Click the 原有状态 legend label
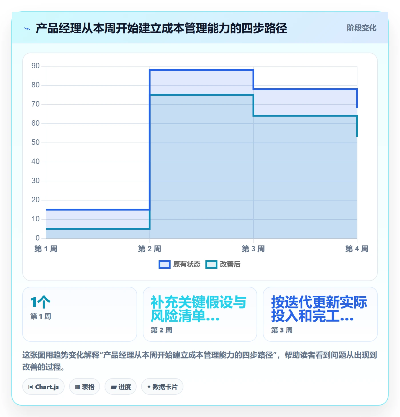 pyautogui.click(x=187, y=264)
